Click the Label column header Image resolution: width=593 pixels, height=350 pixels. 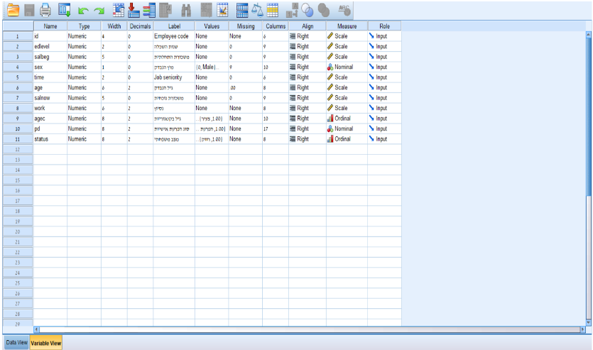174,26
